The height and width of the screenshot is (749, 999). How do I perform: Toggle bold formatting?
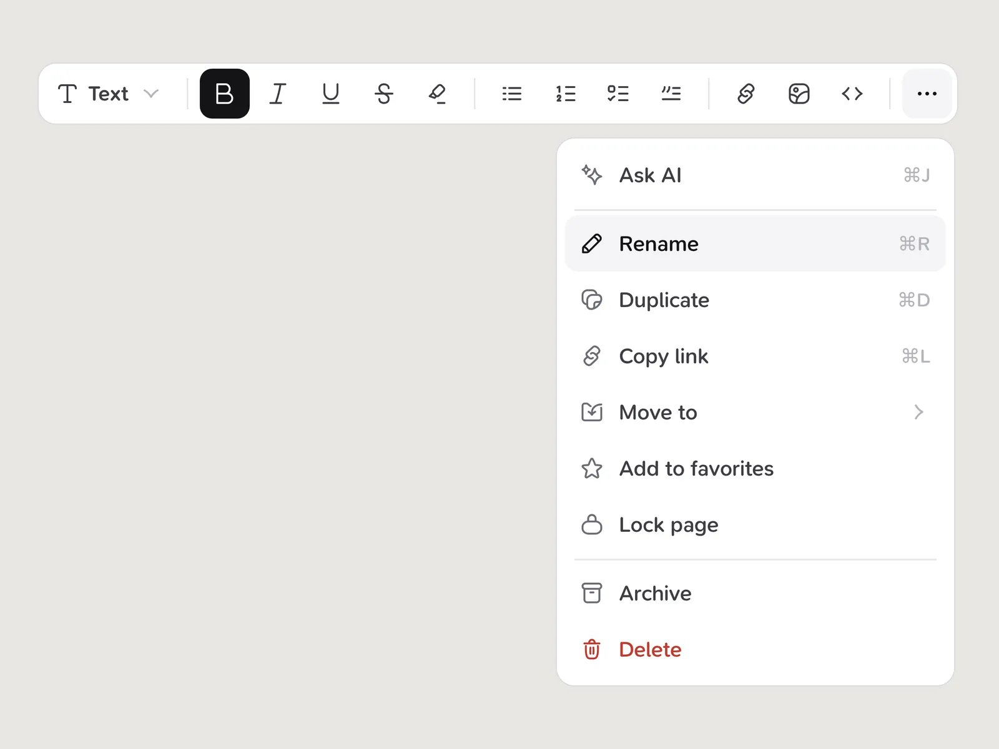(x=225, y=94)
